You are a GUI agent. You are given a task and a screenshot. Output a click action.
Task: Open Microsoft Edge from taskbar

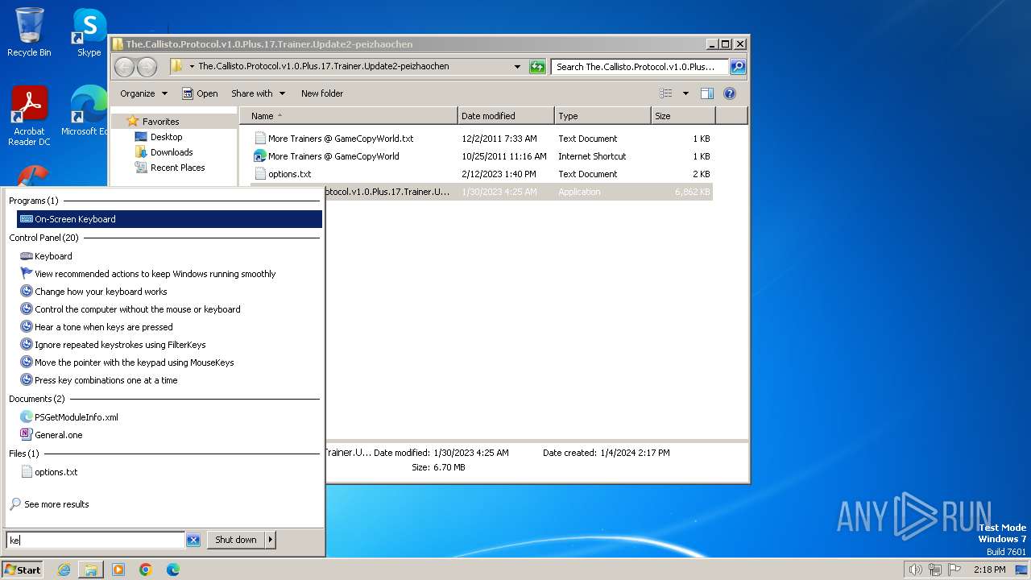click(172, 570)
